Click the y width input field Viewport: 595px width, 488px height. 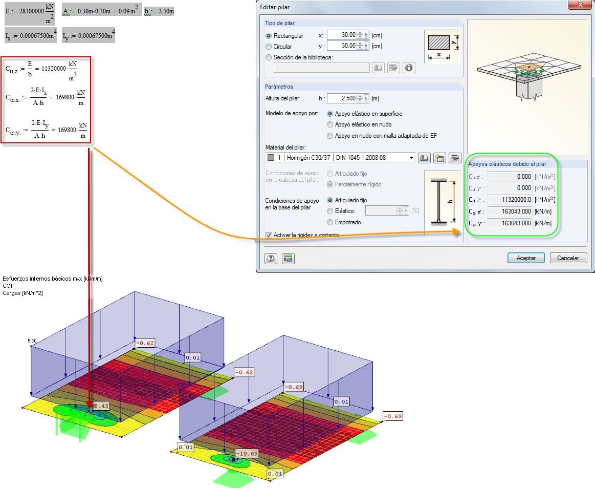tap(342, 46)
